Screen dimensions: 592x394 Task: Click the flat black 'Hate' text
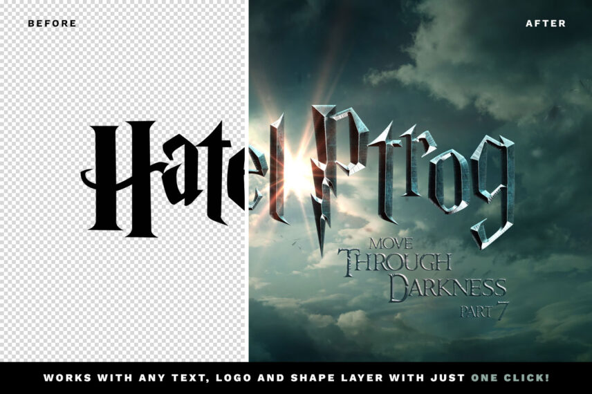[163, 178]
